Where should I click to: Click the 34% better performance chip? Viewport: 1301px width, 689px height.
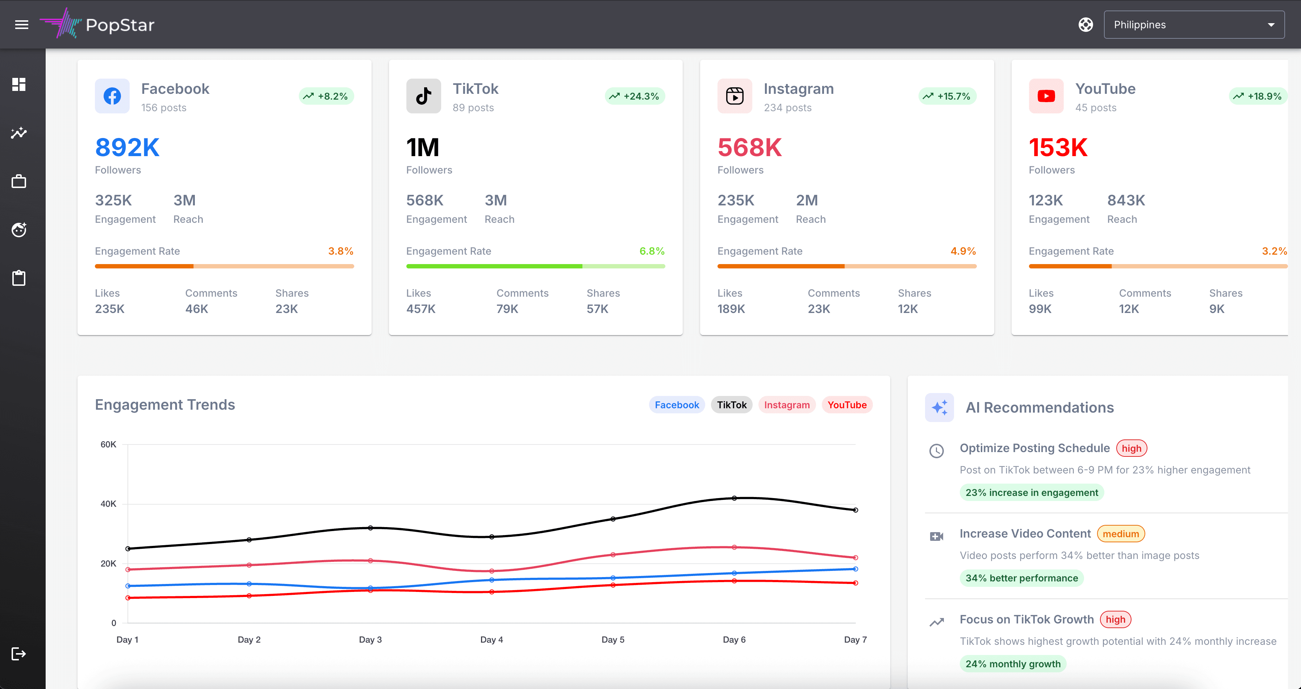(1022, 578)
